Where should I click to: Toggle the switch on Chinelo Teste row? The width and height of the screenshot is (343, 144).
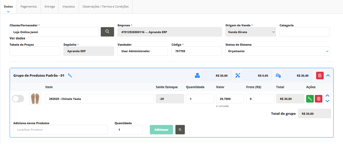tap(18, 99)
